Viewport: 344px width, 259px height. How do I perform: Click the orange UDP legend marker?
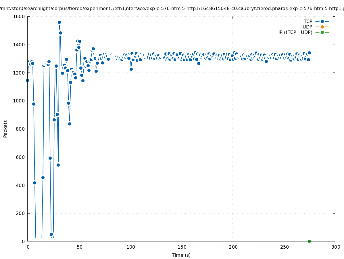322,27
